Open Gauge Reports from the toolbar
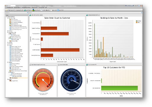This screenshot has width=152, height=107. point(19,10)
